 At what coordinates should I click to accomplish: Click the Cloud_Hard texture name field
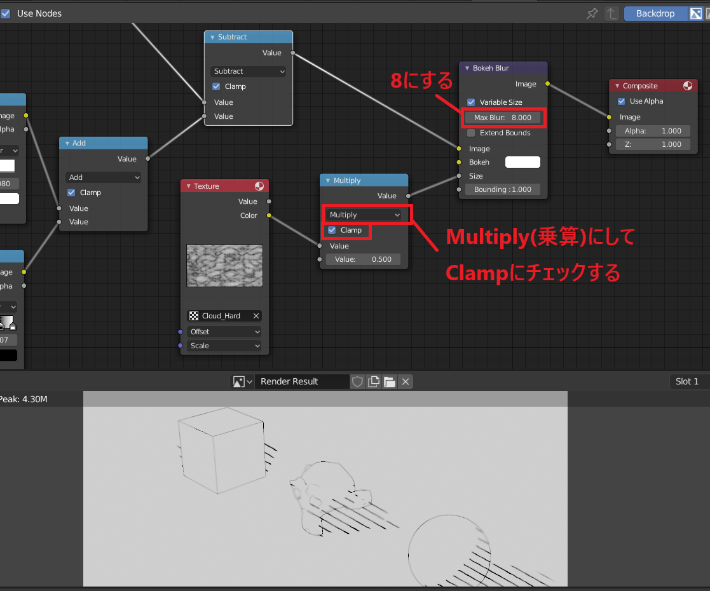click(x=224, y=316)
